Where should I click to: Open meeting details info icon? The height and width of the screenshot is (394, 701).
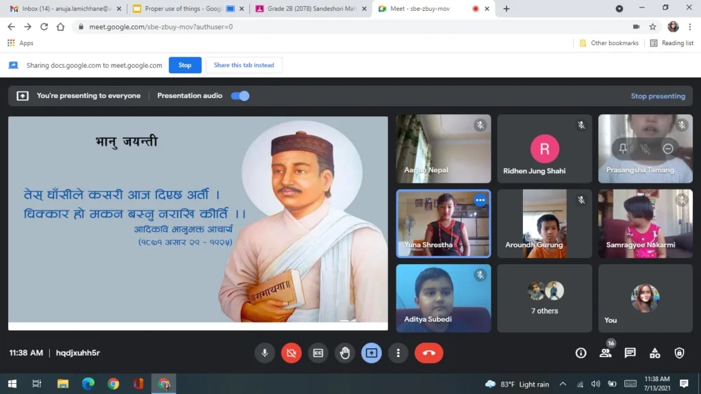tap(581, 353)
